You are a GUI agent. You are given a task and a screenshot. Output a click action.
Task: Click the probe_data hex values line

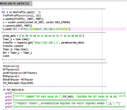click(43, 36)
